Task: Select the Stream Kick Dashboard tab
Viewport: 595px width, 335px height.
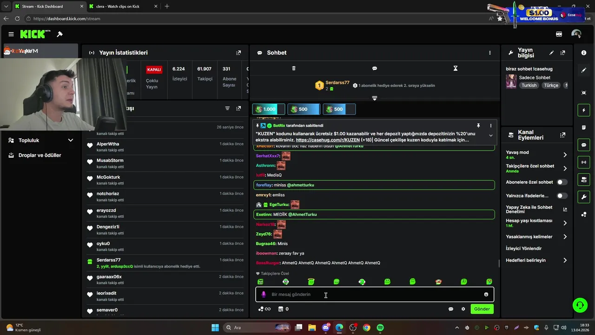Action: click(x=48, y=6)
